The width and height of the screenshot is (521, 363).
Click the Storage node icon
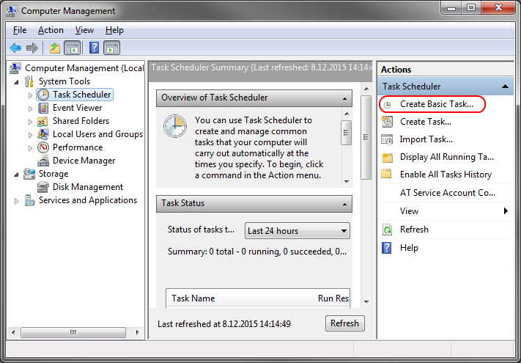(x=29, y=174)
